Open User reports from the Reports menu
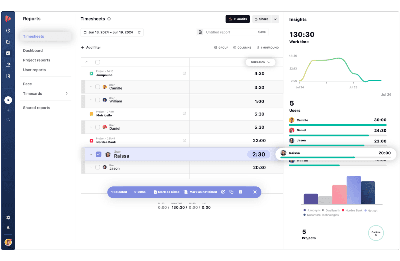The image size is (400, 261). point(34,70)
